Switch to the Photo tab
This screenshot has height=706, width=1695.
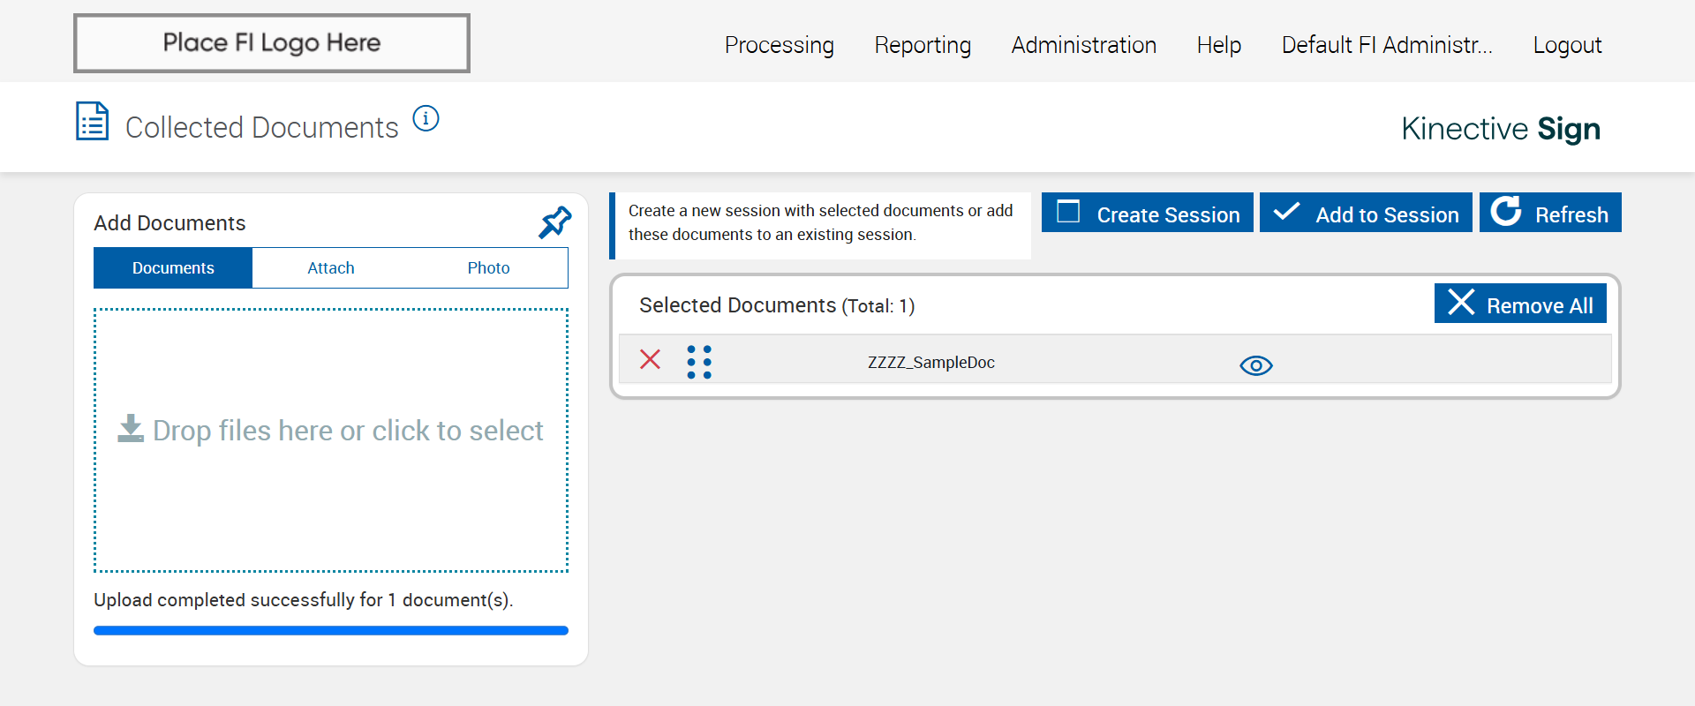pos(488,268)
